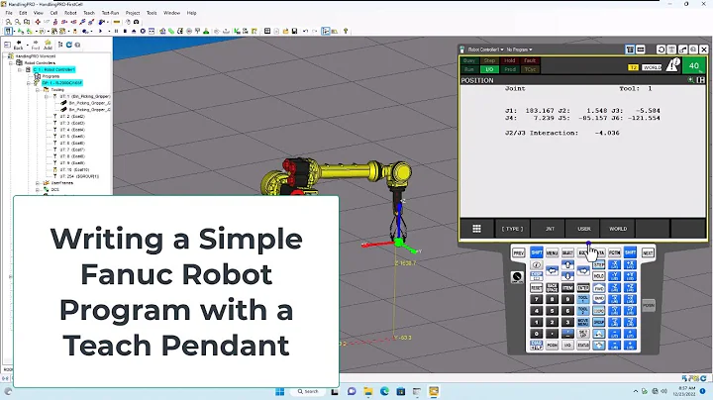Click the alarm warning triangle icon
This screenshot has width=713, height=400.
[x=672, y=65]
